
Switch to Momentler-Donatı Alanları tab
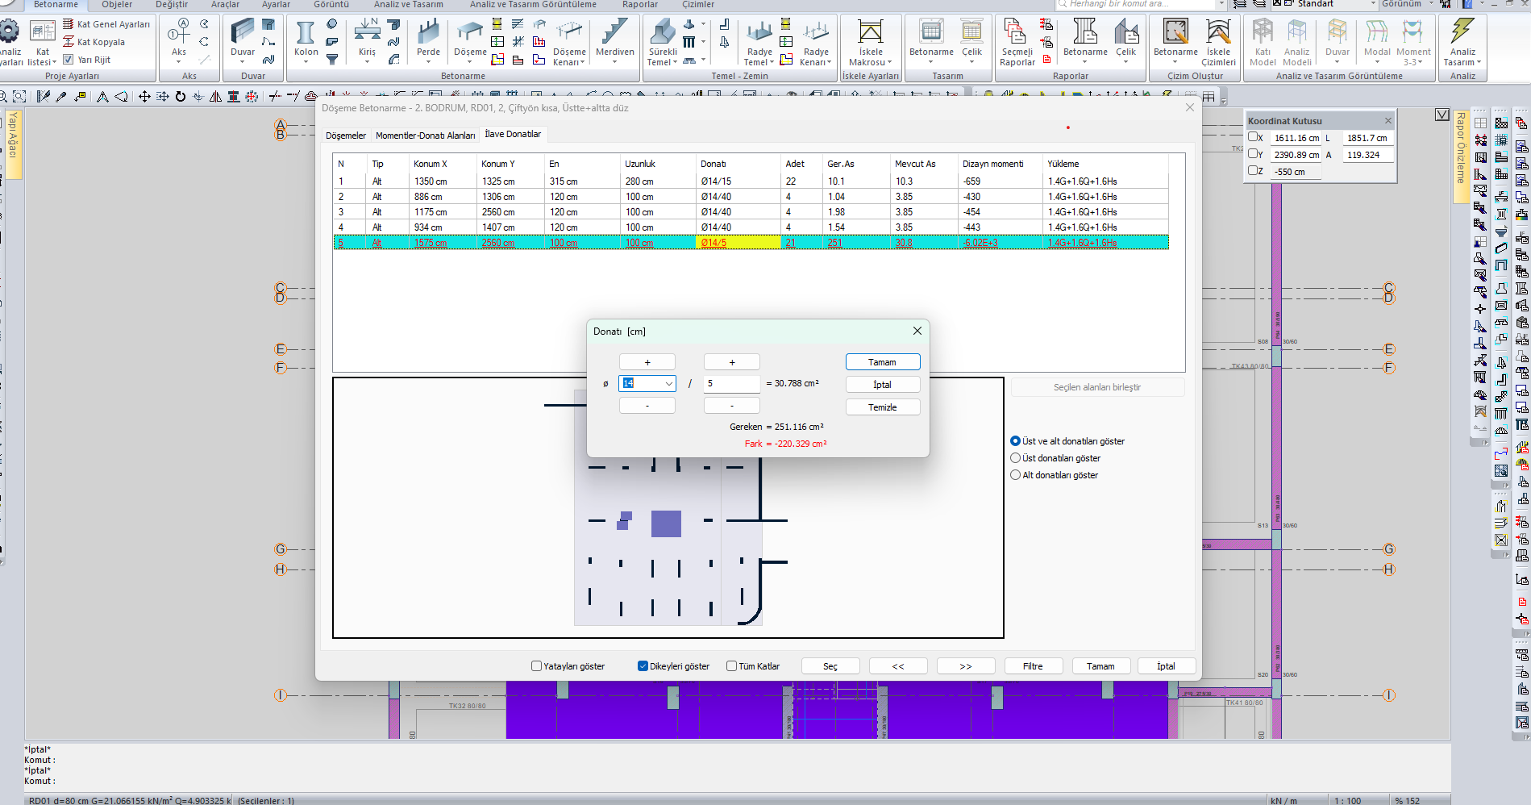(425, 136)
